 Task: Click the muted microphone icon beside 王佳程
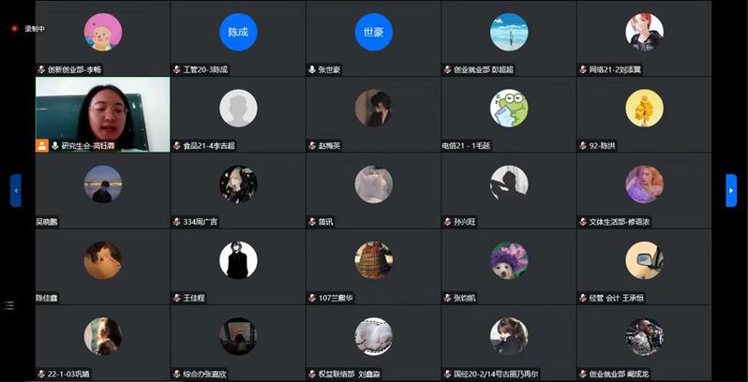coord(177,298)
